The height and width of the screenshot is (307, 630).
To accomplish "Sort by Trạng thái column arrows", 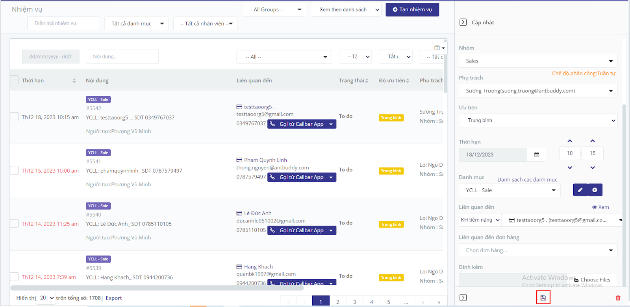I will (367, 81).
